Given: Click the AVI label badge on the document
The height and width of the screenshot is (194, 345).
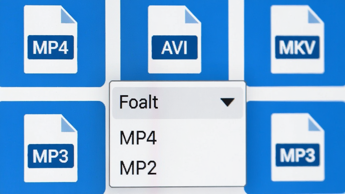Looking at the screenshot, I should point(175,47).
